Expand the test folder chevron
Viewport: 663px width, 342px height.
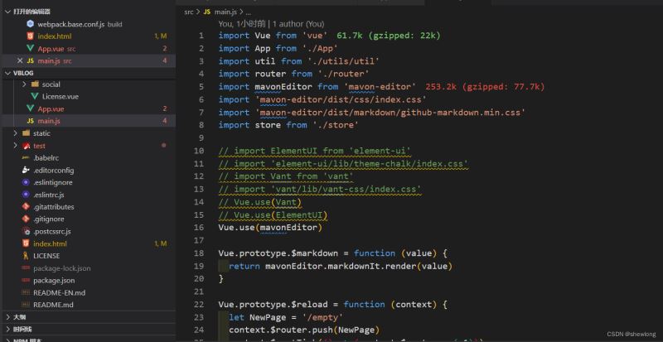coord(15,146)
